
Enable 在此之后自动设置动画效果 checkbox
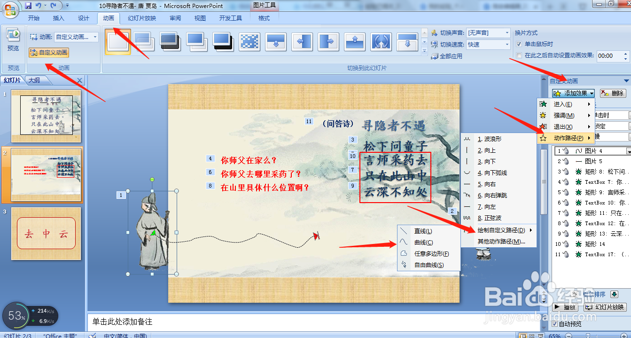pyautogui.click(x=519, y=55)
